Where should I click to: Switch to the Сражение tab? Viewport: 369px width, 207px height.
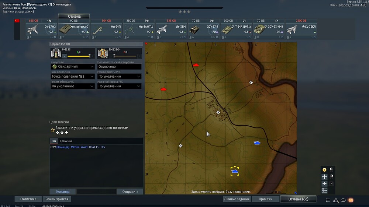66,141
